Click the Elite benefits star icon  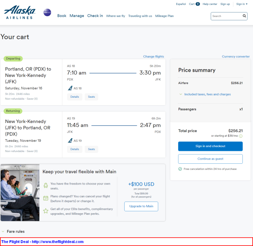[x=46, y=211]
